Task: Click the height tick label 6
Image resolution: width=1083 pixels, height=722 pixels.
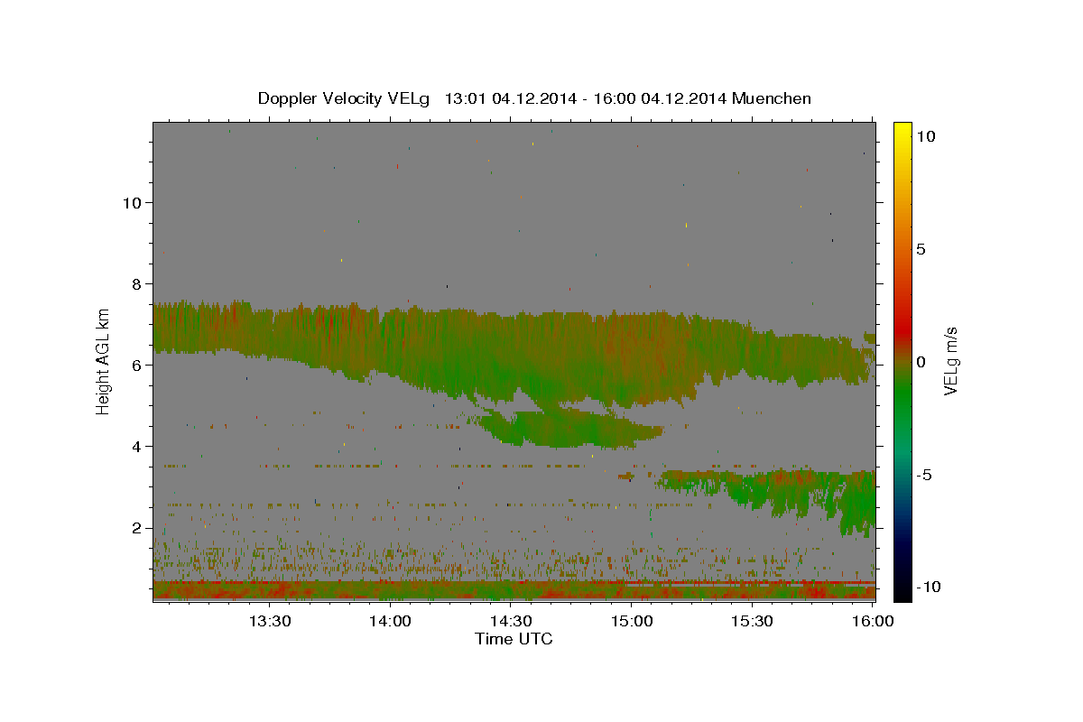Action: (136, 365)
